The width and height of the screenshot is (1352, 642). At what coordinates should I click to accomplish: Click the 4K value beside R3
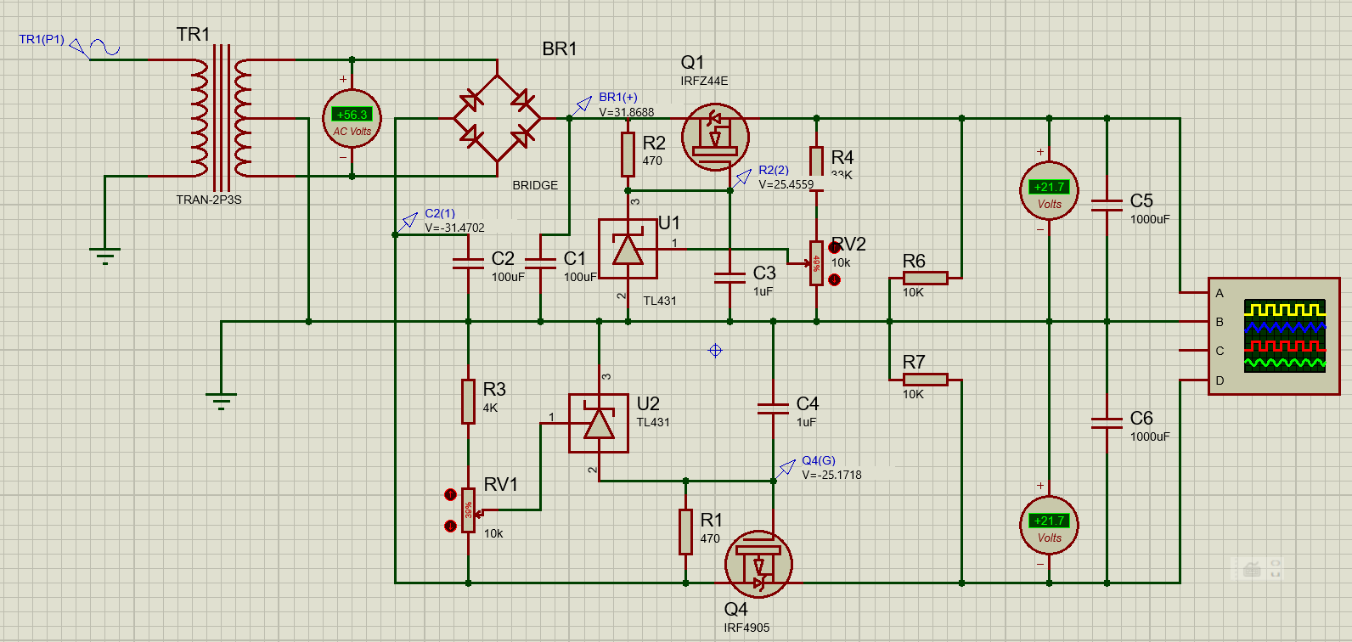[x=491, y=408]
